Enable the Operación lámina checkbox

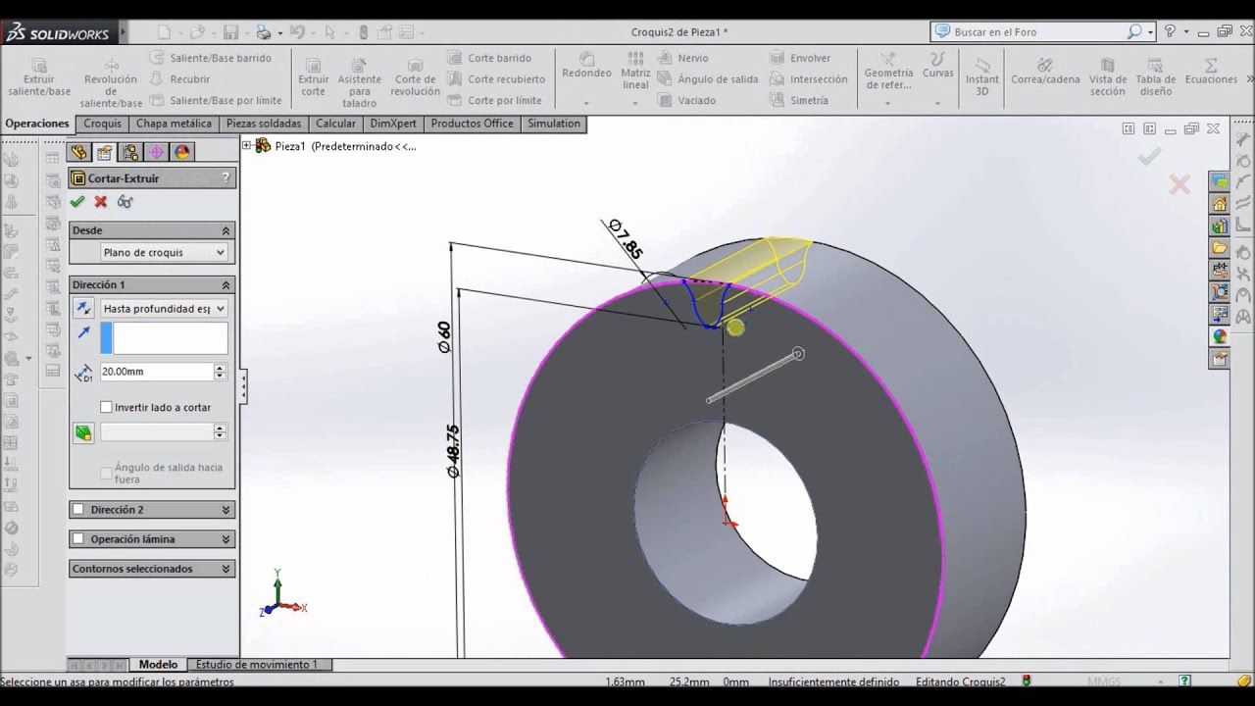pos(79,539)
